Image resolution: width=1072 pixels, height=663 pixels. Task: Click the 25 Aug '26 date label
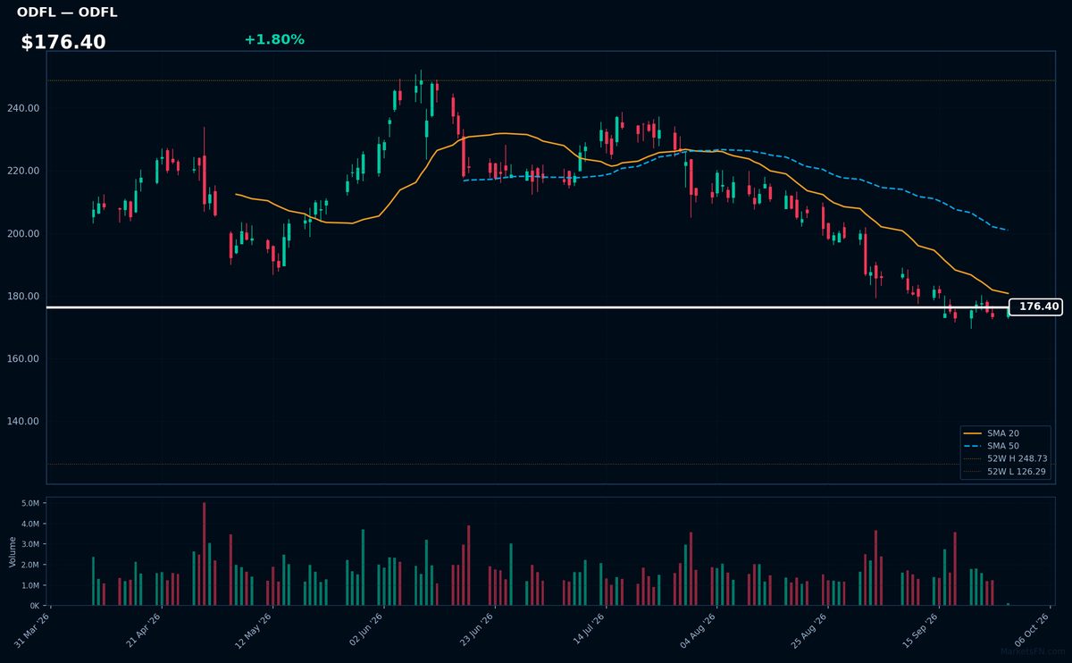tap(809, 630)
